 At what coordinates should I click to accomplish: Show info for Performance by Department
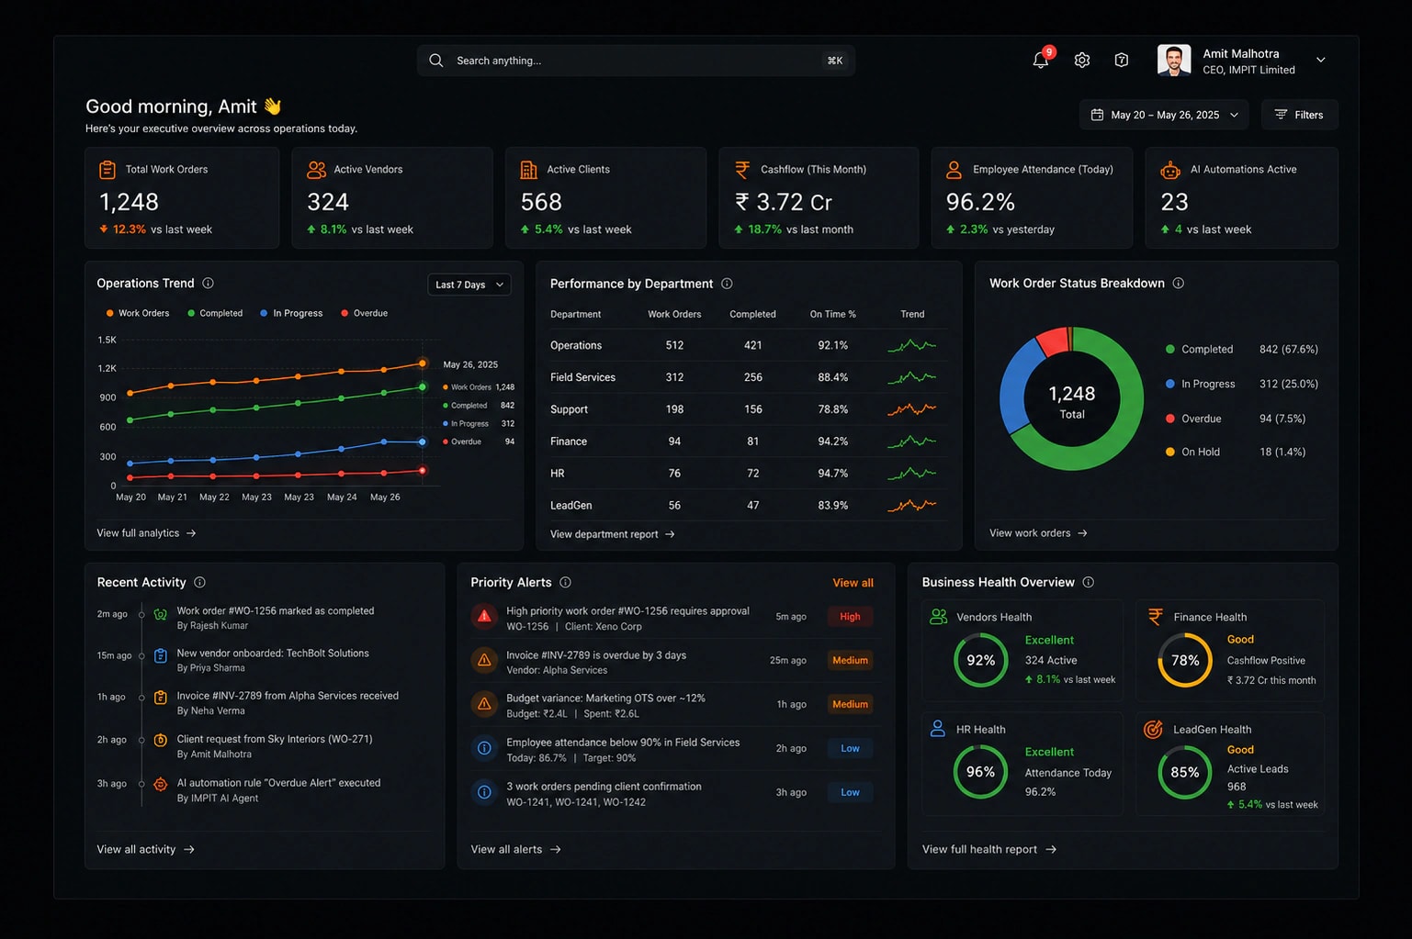click(x=727, y=284)
